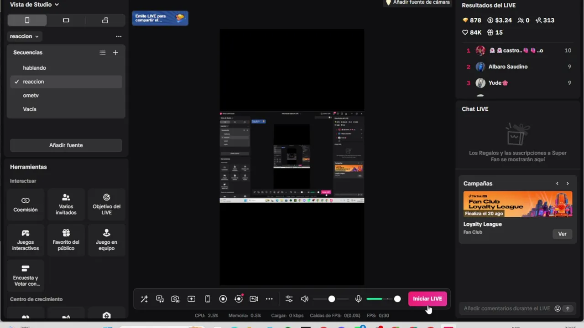Open top gifter ranked 1 castro
Viewport: 584px width, 328px height.
519,51
